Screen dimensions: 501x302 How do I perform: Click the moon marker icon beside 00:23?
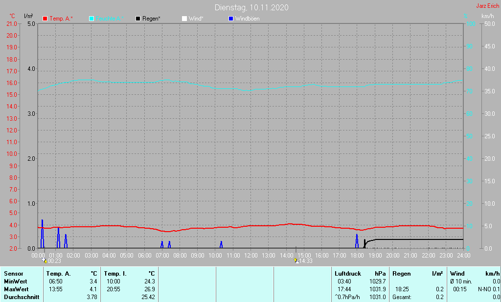(x=45, y=261)
